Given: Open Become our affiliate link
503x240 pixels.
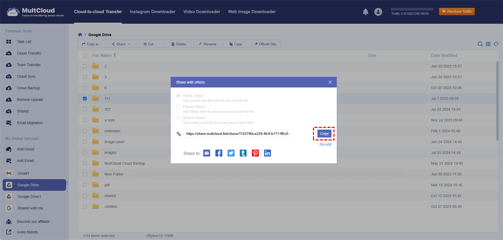Looking at the screenshot, I should 33,222.
